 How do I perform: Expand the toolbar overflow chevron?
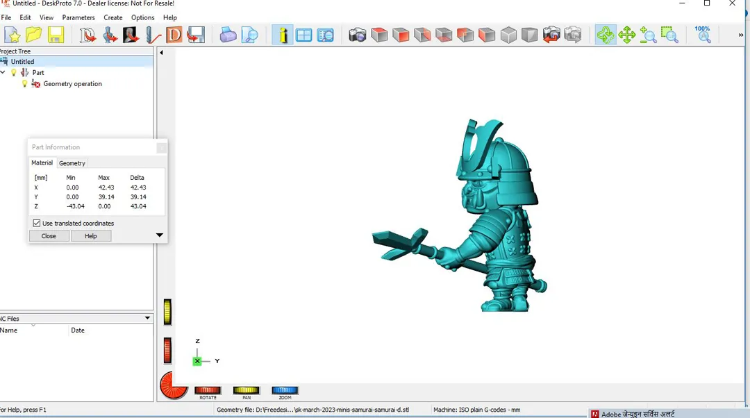pos(741,35)
